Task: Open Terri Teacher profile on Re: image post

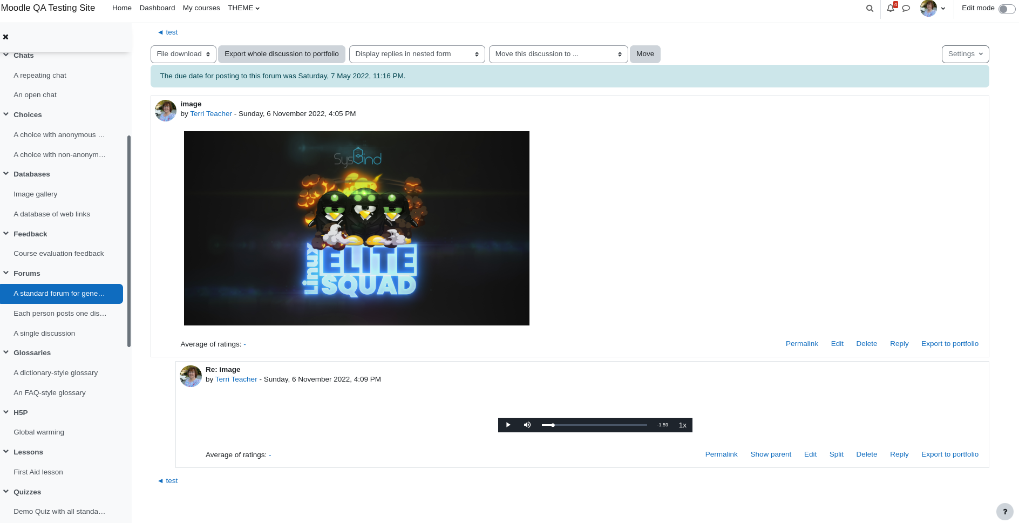Action: pos(236,379)
